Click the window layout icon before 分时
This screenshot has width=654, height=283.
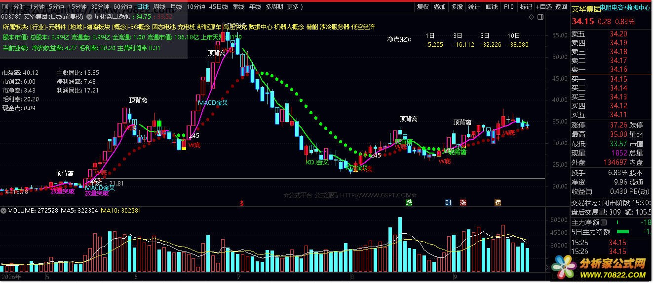6,7
